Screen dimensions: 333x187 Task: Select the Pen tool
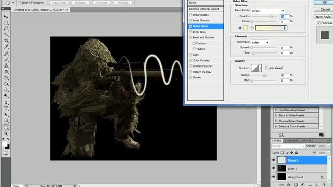(x=6, y=103)
